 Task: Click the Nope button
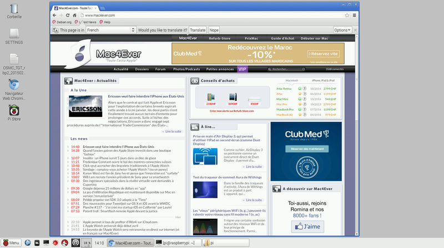coord(214,30)
